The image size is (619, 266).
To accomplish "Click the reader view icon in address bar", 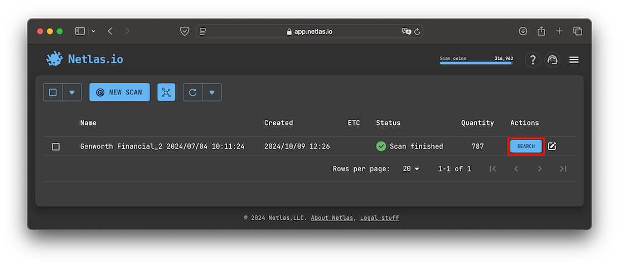I will click(203, 31).
